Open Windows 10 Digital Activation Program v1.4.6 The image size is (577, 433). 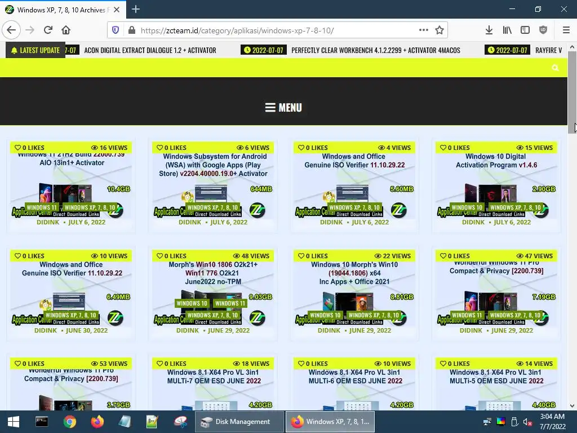pyautogui.click(x=496, y=161)
